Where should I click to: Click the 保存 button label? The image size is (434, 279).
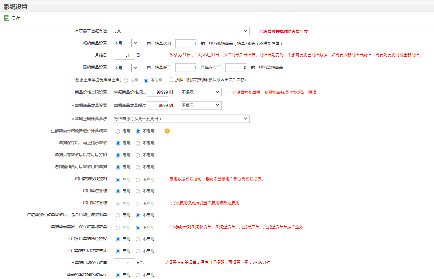click(x=16, y=18)
